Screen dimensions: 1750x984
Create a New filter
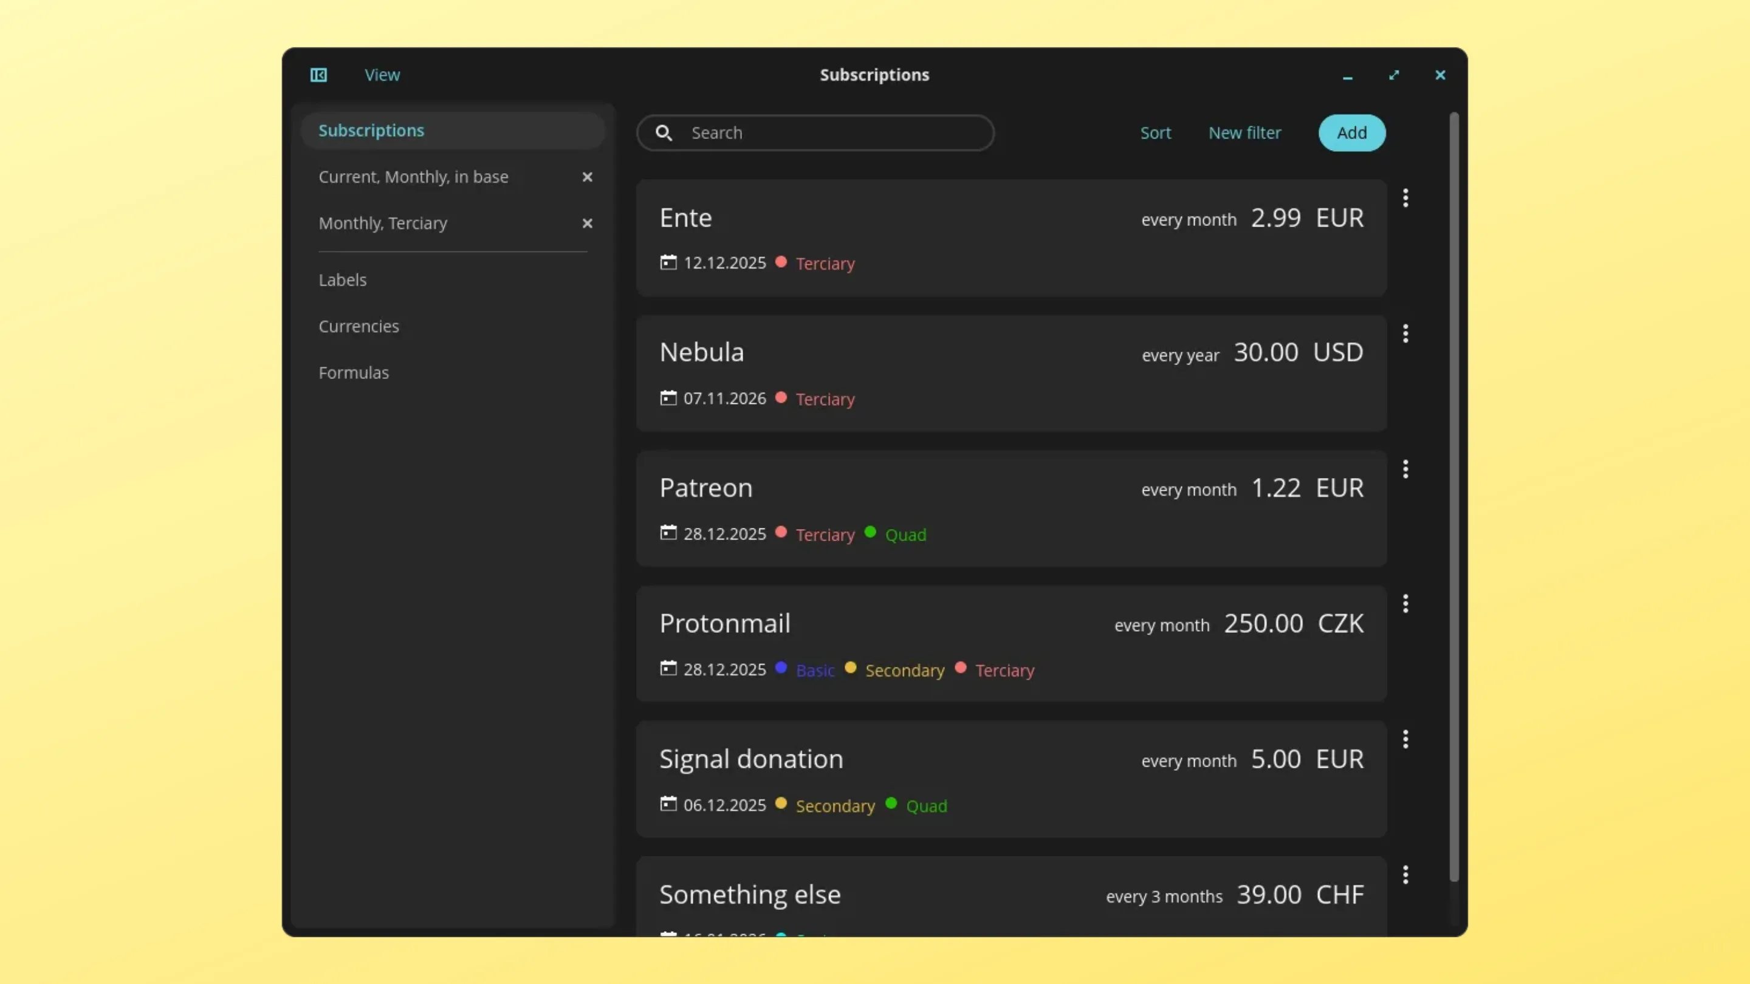pos(1244,133)
